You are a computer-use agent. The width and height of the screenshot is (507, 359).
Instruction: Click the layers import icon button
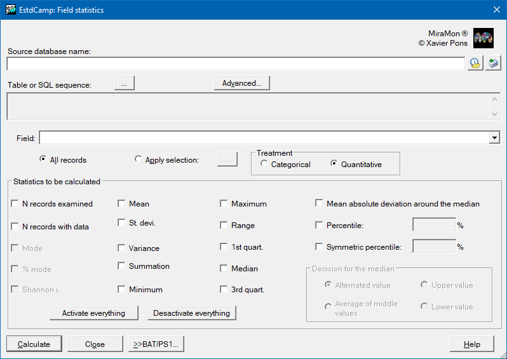coord(493,64)
